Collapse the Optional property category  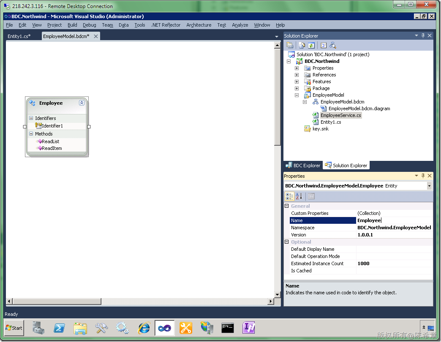pos(286,242)
